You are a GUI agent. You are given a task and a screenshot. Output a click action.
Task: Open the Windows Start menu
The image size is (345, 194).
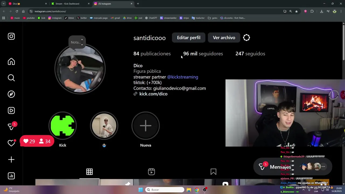coord(140,190)
